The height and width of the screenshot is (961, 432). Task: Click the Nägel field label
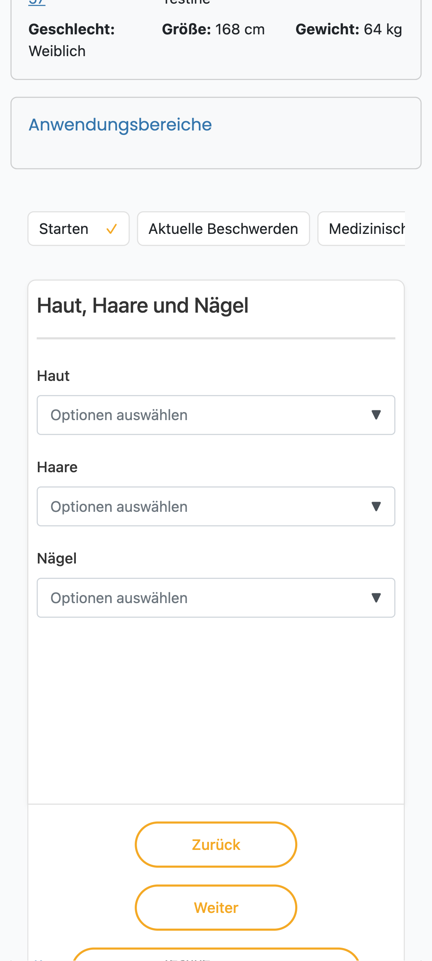57,558
